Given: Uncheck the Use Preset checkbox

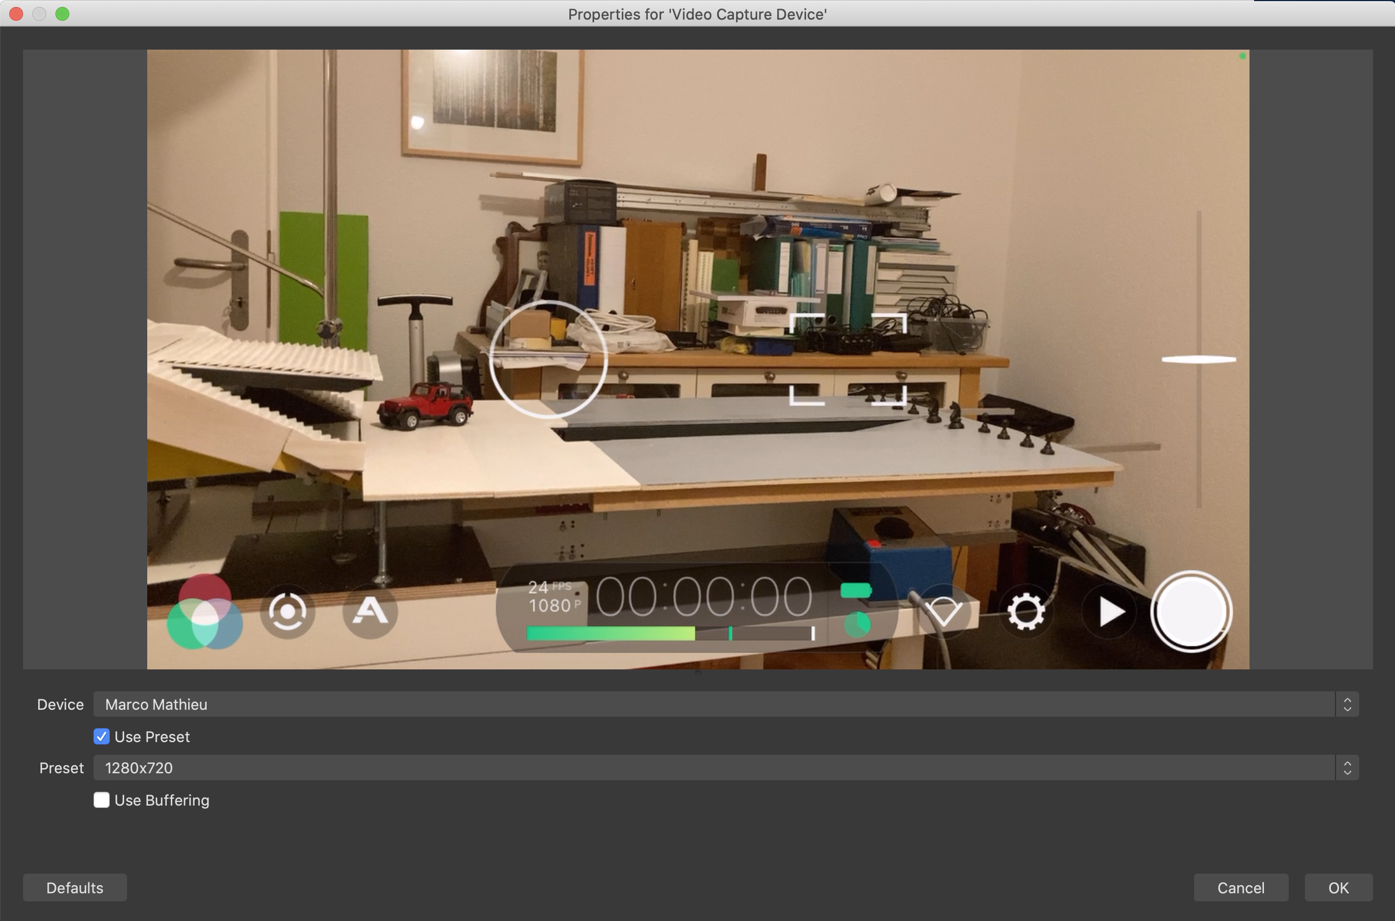Looking at the screenshot, I should pos(102,736).
